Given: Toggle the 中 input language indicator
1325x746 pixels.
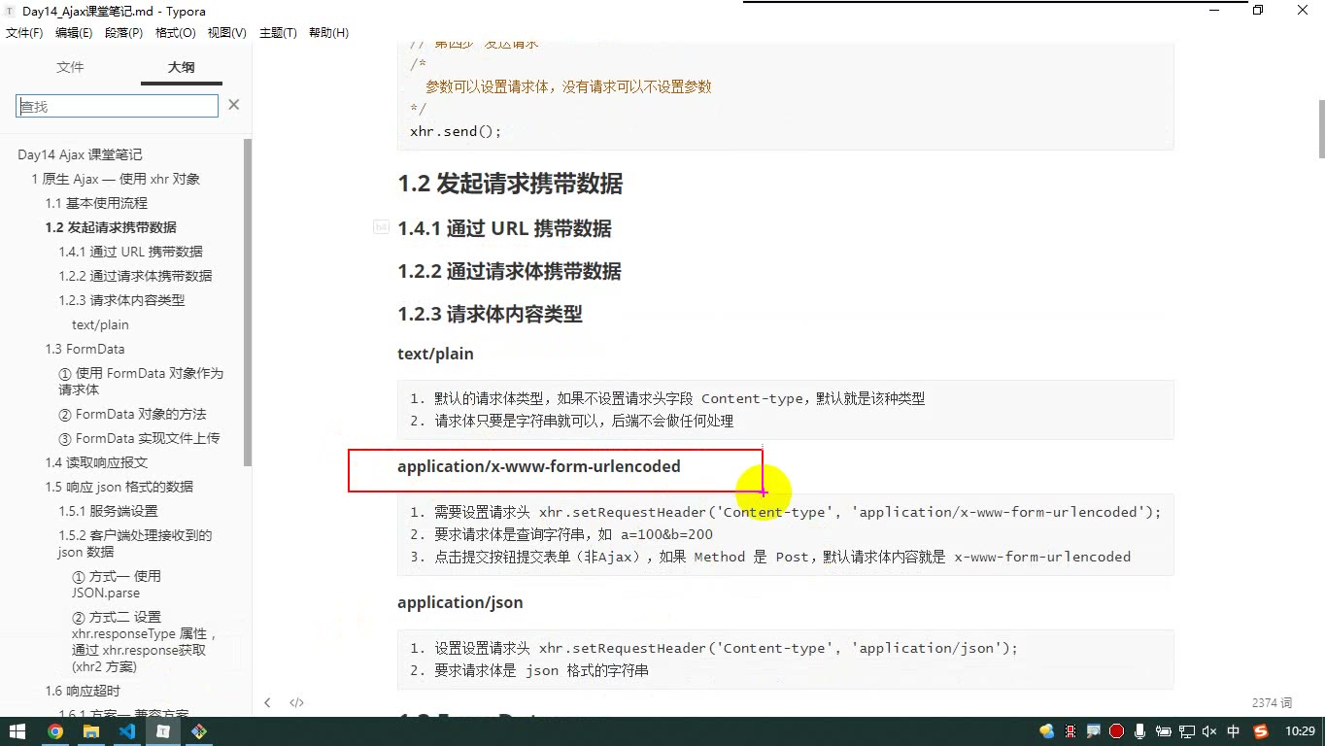Looking at the screenshot, I should pyautogui.click(x=1234, y=731).
